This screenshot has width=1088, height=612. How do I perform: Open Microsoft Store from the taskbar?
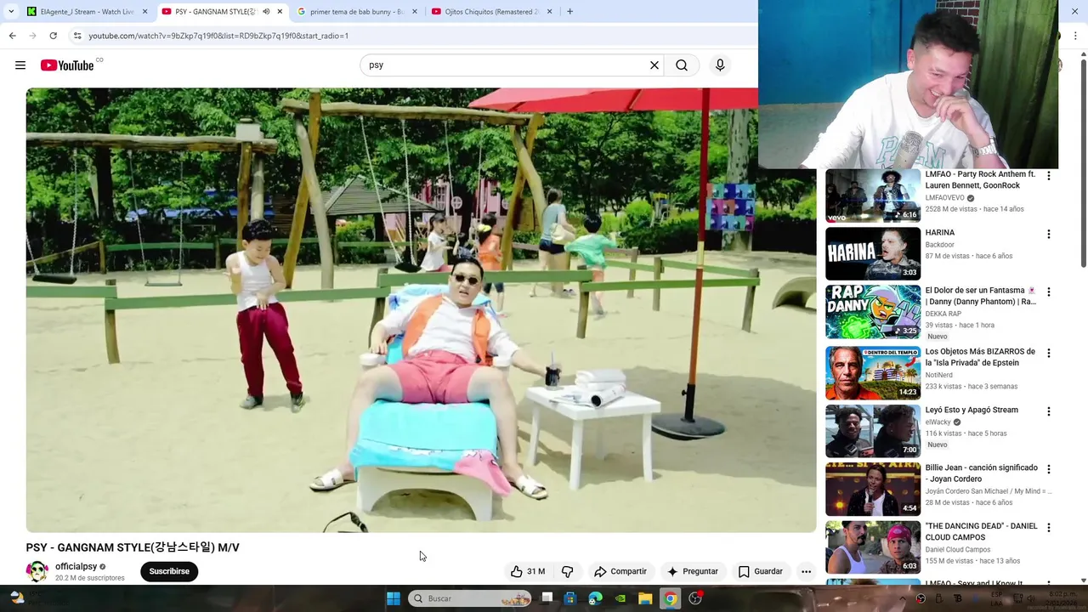tap(569, 598)
